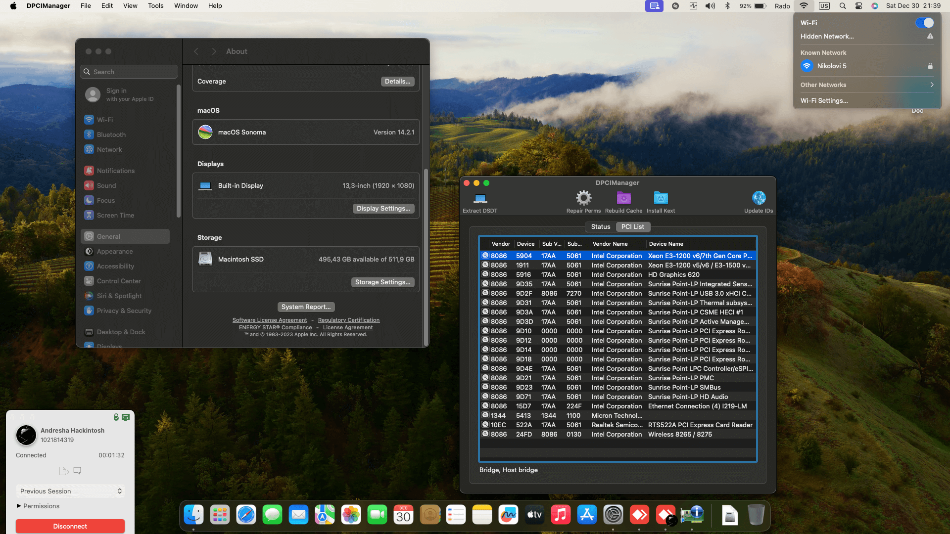Viewport: 950px width, 534px height.
Task: Open the Previous Session dropdown
Action: pyautogui.click(x=70, y=491)
